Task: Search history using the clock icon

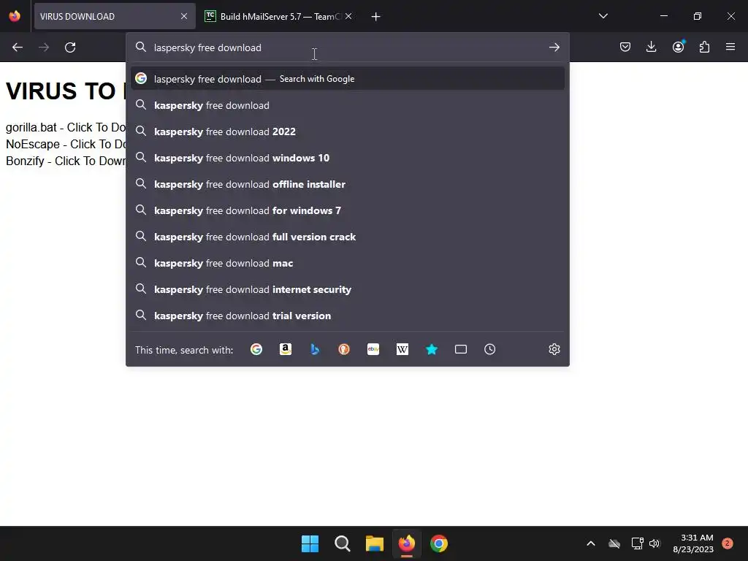Action: click(x=490, y=349)
